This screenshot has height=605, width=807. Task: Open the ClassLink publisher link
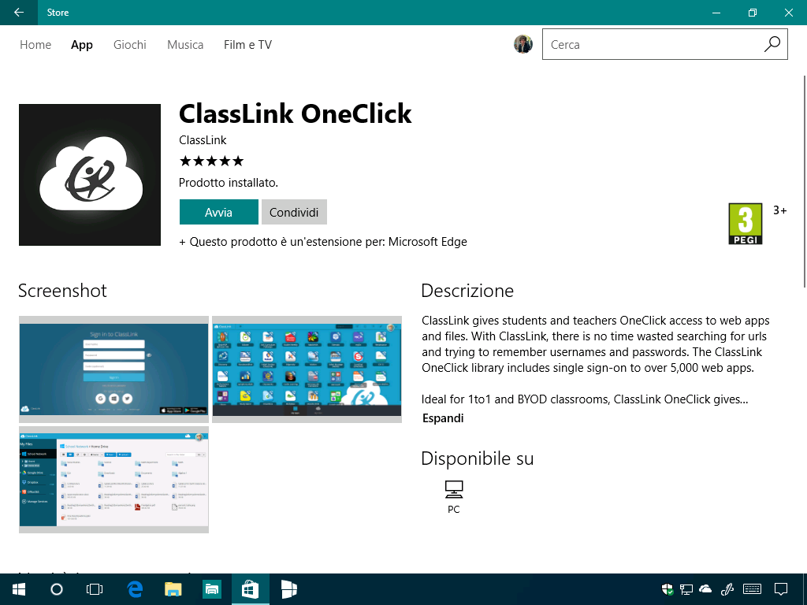203,140
